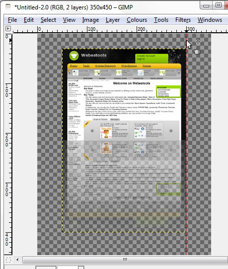Click the GIMP icon in the title bar
228x269 pixels.
point(8,7)
